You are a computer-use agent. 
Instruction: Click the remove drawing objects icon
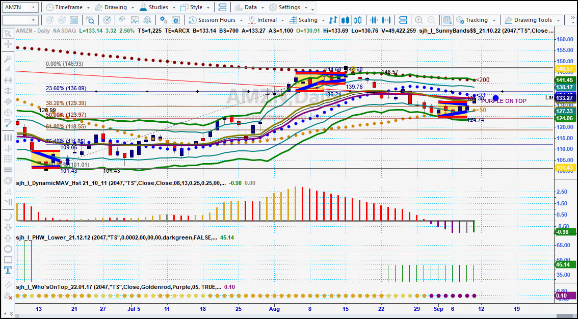tap(8, 295)
